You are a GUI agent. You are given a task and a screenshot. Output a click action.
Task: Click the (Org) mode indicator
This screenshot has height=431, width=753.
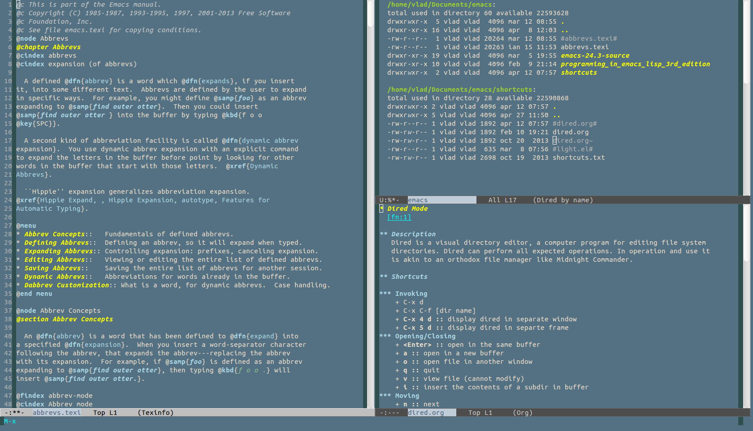(523, 413)
